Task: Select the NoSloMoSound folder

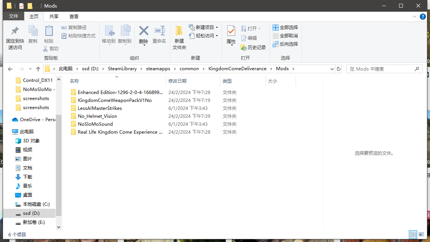Action: [92, 124]
